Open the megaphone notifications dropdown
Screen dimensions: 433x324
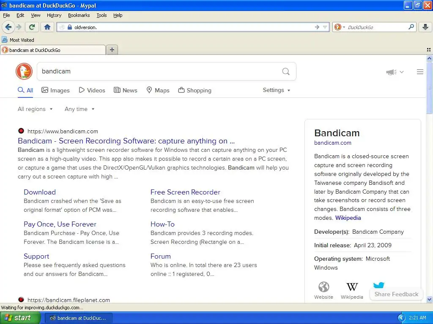pos(395,72)
